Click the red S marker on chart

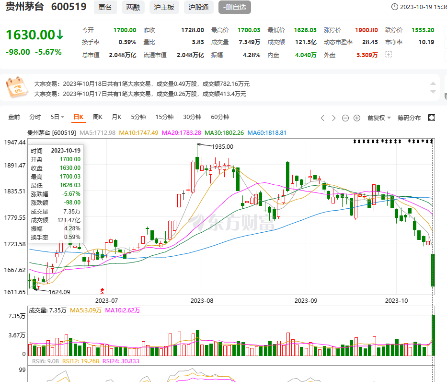[x=102, y=291]
